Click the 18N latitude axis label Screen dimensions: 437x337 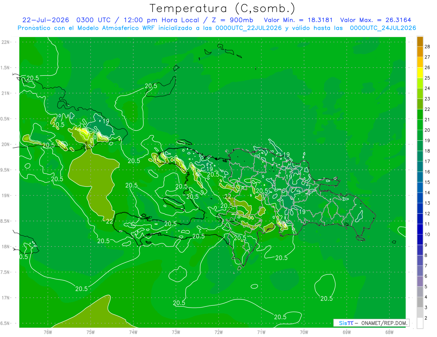(6, 246)
